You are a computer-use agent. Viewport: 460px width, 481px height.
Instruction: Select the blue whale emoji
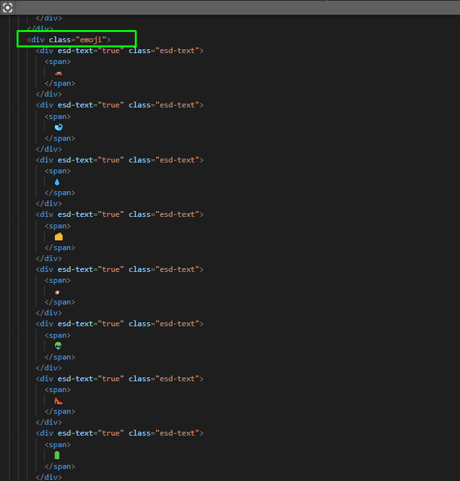coord(59,127)
